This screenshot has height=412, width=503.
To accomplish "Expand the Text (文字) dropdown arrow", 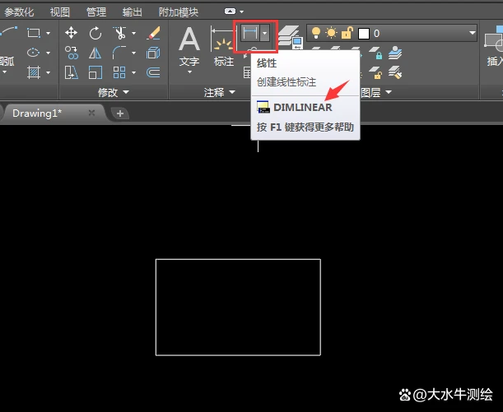I will point(189,72).
